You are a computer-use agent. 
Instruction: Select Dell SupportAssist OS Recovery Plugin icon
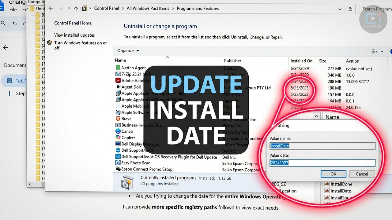pyautogui.click(x=118, y=156)
